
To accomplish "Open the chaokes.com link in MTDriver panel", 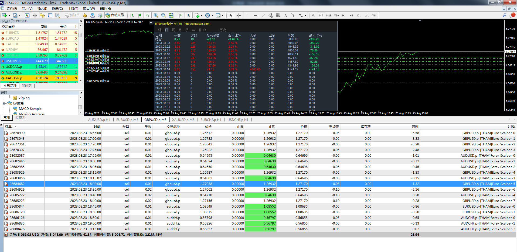I will click(197, 24).
